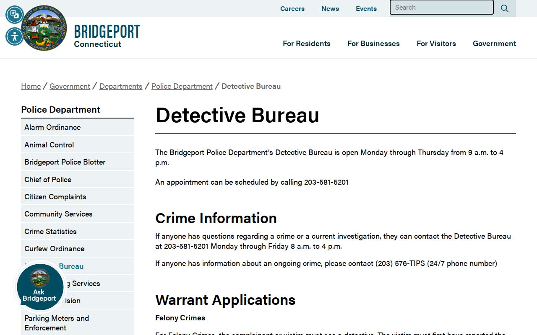View Crime Statistics from the sidebar
537x335 pixels.
pyautogui.click(x=78, y=232)
